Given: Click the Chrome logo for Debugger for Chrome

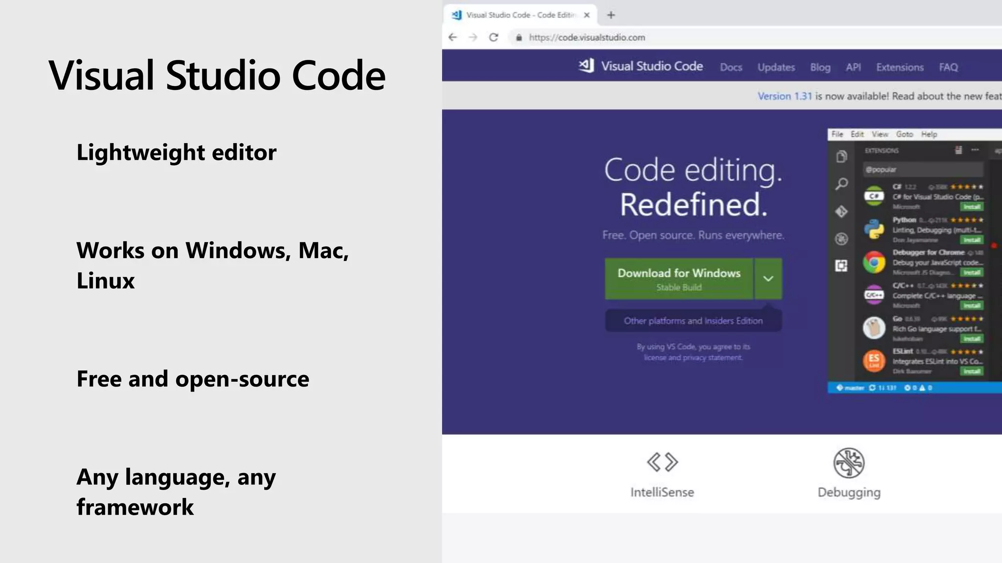Looking at the screenshot, I should click(874, 262).
